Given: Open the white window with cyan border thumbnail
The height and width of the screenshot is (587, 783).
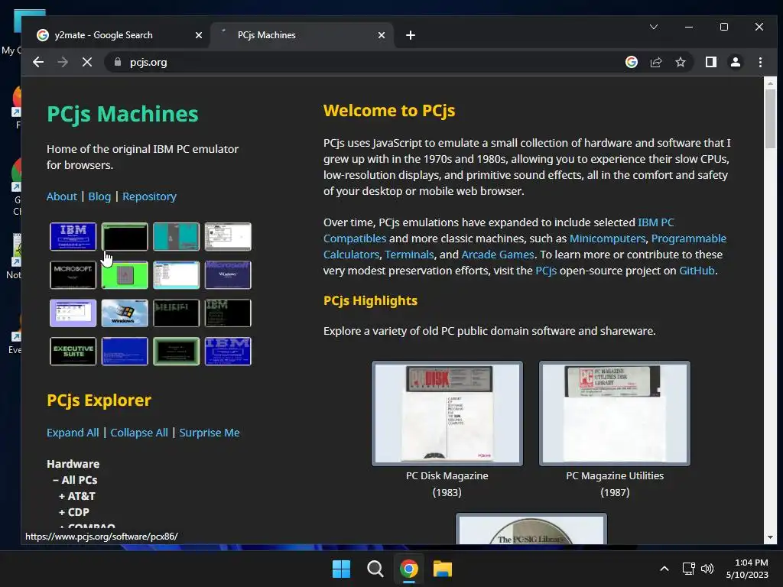Looking at the screenshot, I should coord(177,275).
